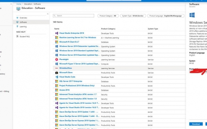Click the Machine Learning Server row icon

coord(57,37)
